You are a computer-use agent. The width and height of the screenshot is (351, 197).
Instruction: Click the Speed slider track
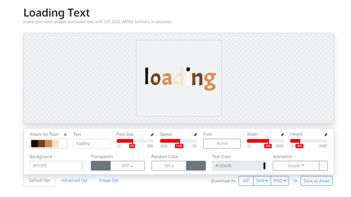[179, 141]
